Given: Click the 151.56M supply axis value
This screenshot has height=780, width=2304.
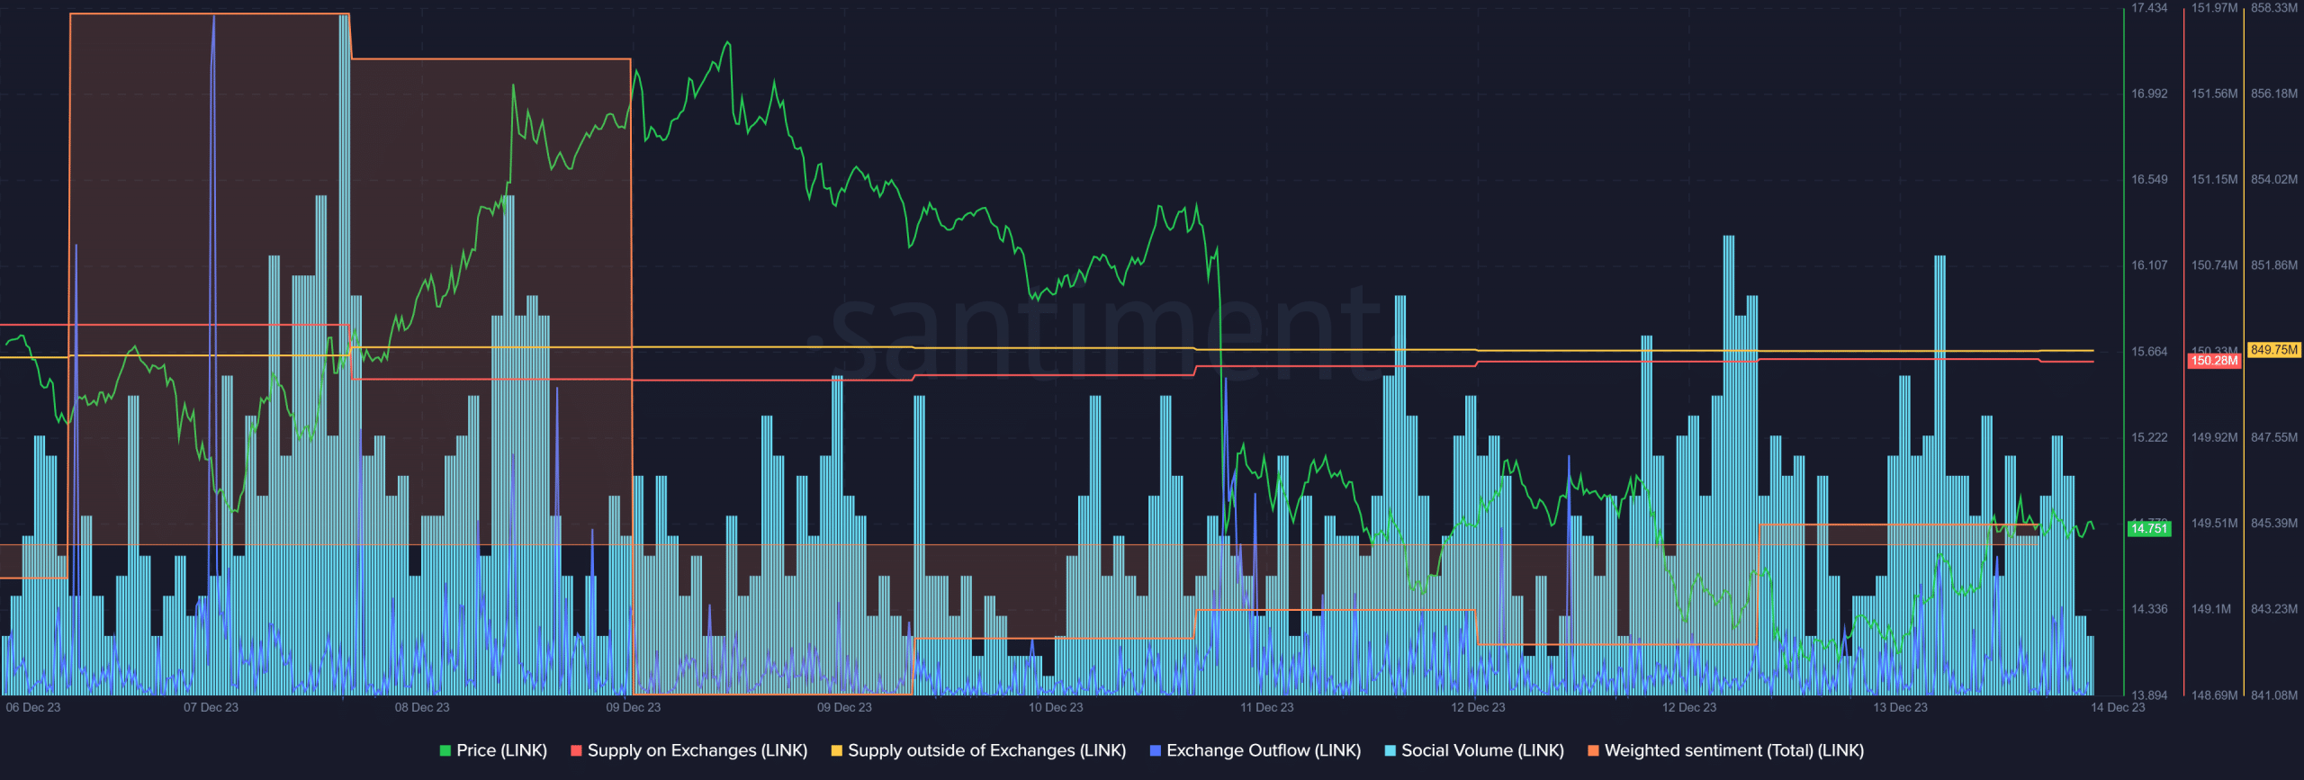Looking at the screenshot, I should point(2214,94).
